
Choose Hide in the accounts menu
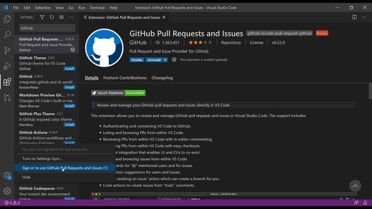65,177
